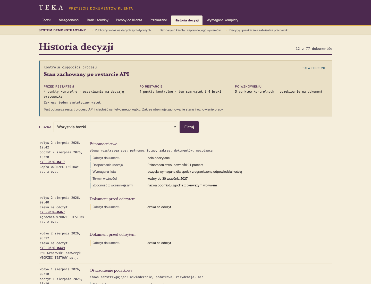Select the Prośby do klienta tab
This screenshot has height=284, width=371.
tap(129, 20)
